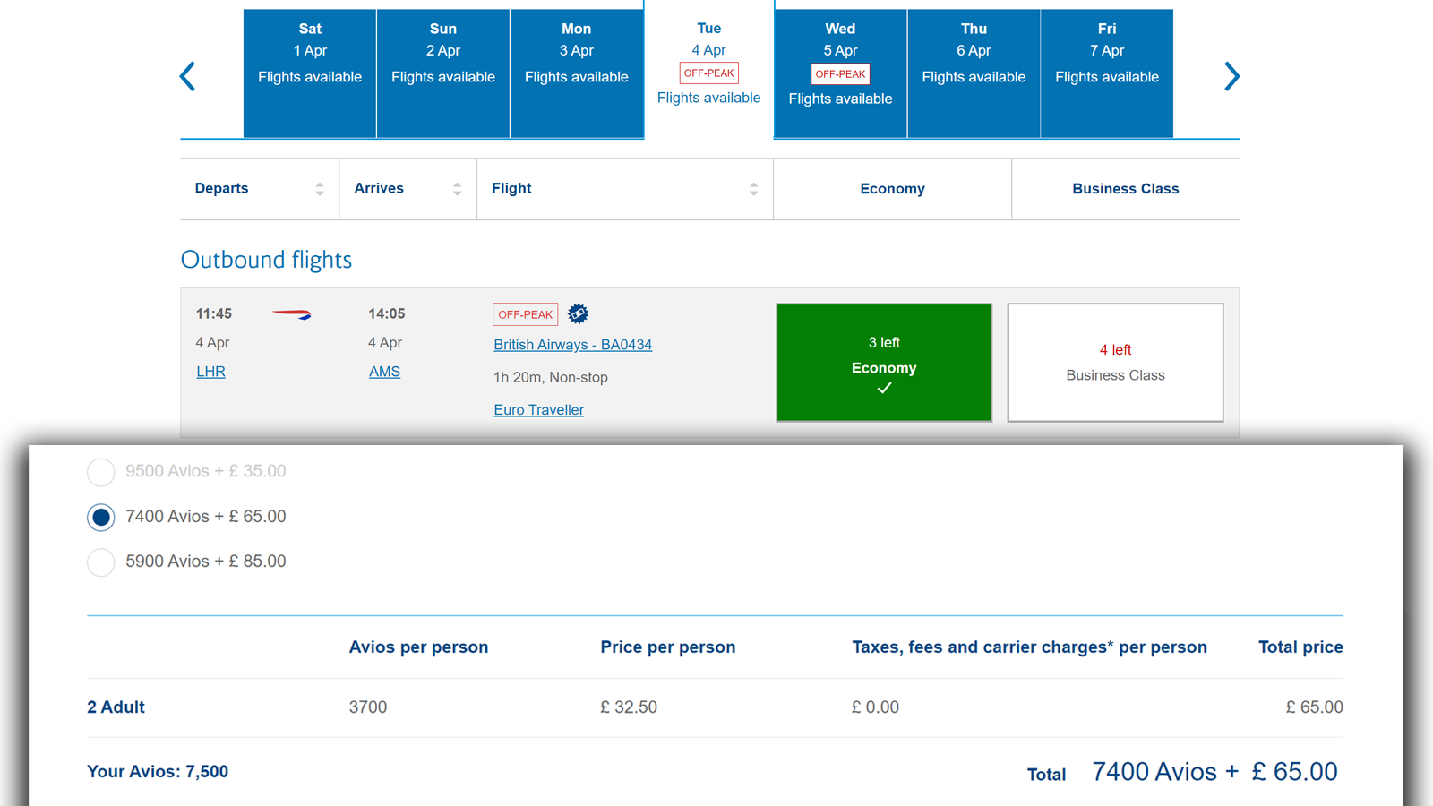Viewport: 1433px width, 806px height.
Task: Click 'Price per person' column header
Action: pyautogui.click(x=668, y=647)
